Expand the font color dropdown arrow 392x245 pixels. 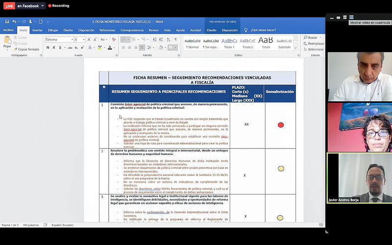point(115,48)
